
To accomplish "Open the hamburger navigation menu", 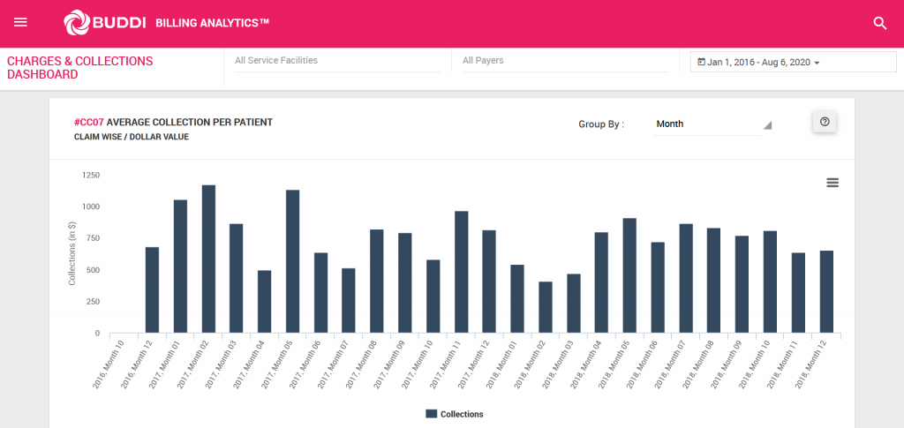I will click(21, 22).
